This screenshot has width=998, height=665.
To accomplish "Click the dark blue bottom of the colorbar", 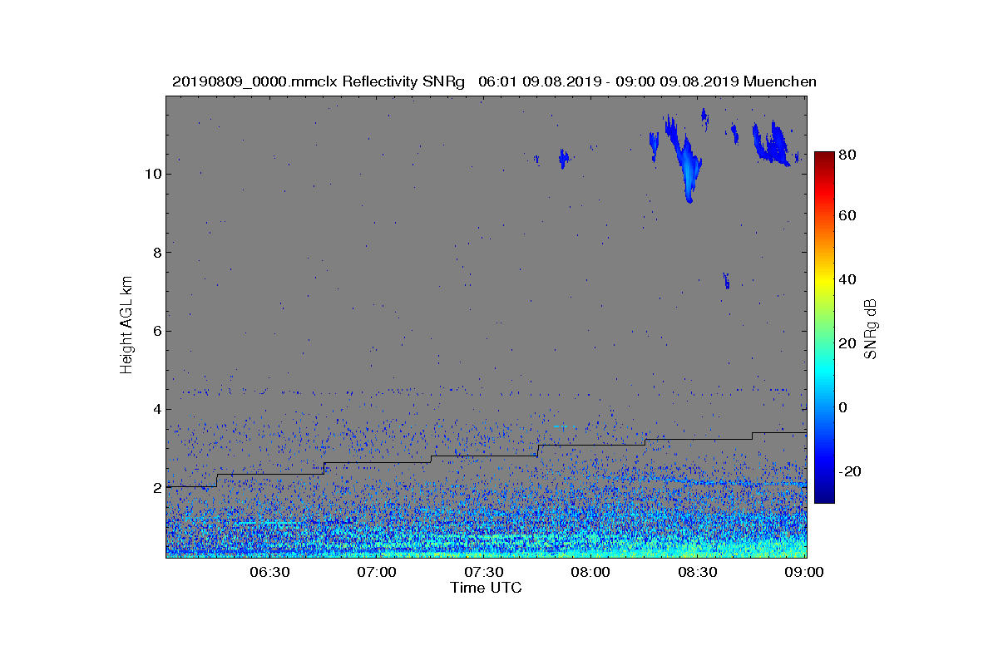I will [x=824, y=496].
